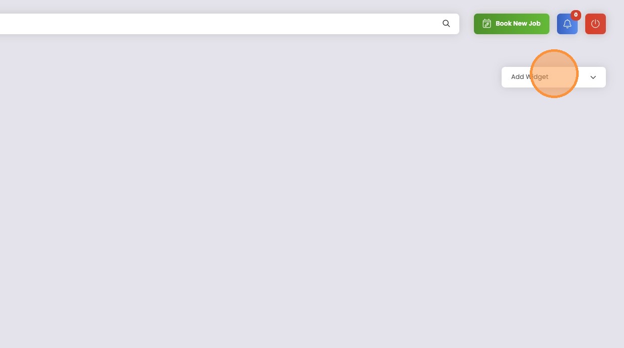624x348 pixels.
Task: Click the Add Widget label text
Action: pos(530,77)
